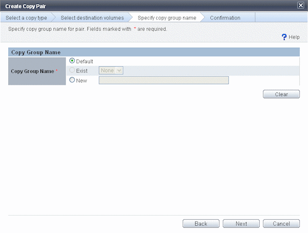
Task: Proceed with the Next button
Action: [x=241, y=224]
